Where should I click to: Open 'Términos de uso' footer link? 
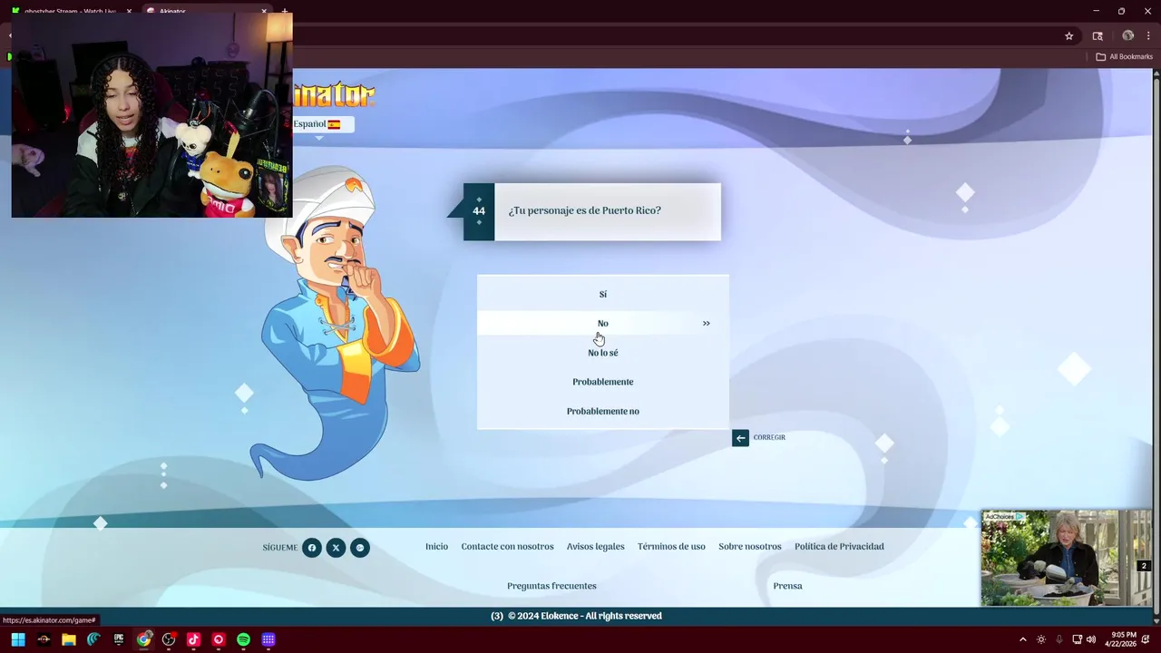tap(671, 547)
